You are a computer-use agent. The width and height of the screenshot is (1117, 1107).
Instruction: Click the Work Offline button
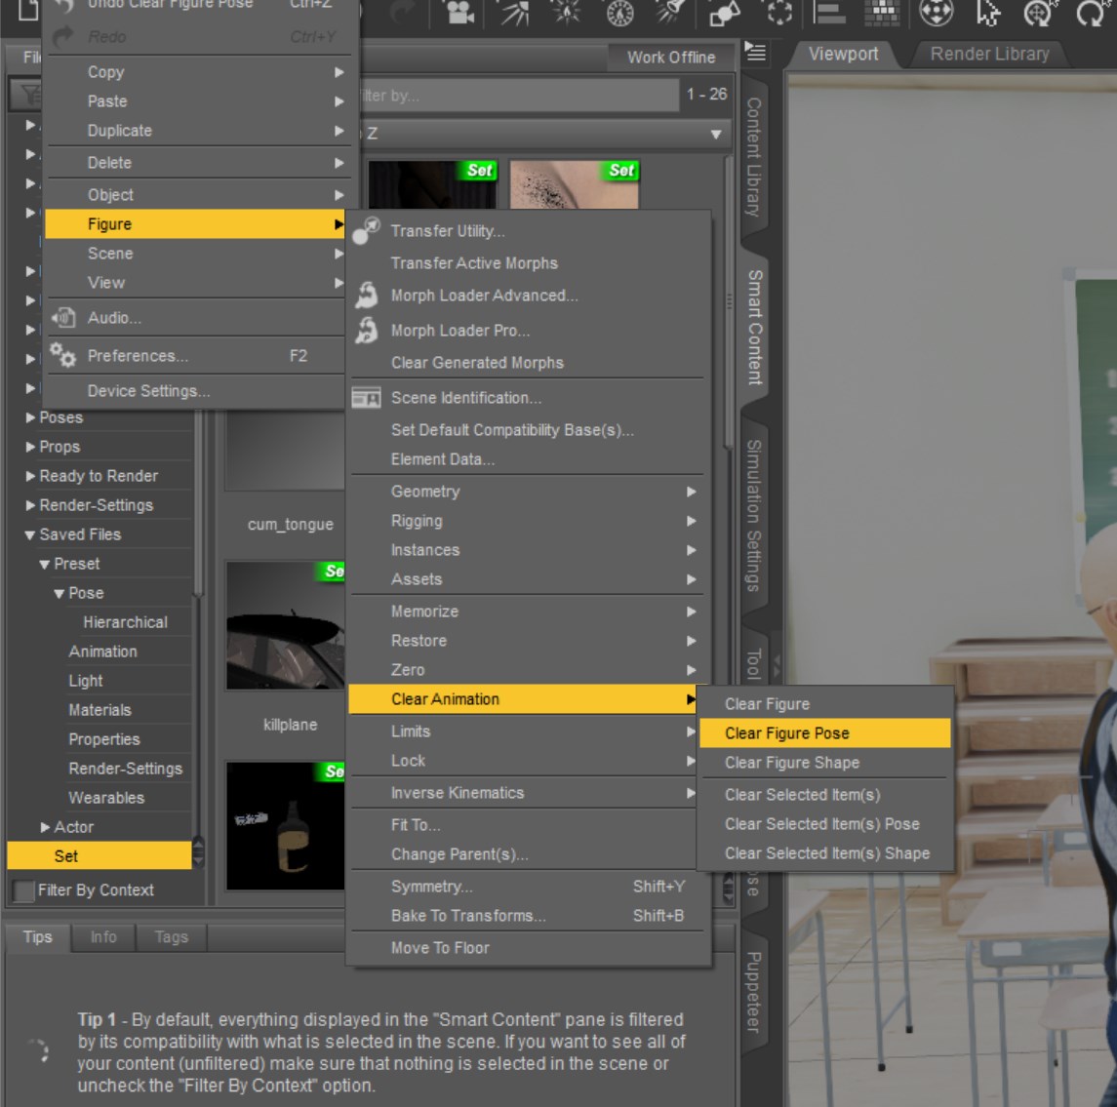pos(671,58)
